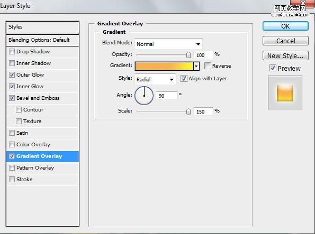Select the Texture sub-item label
The width and height of the screenshot is (315, 234).
(x=32, y=121)
